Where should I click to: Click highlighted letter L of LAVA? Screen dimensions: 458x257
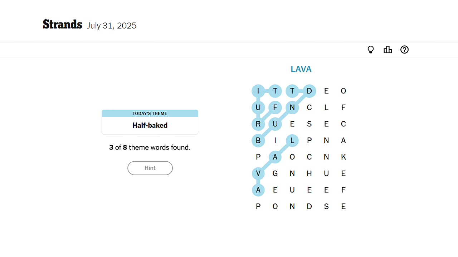pos(292,141)
